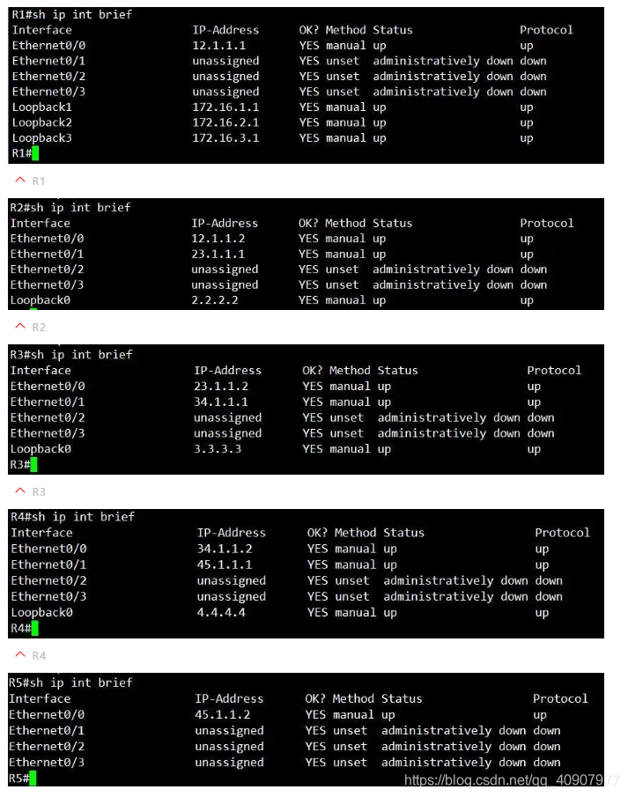Click the R2 caption label
Screen dimensions: 628x797
coord(39,327)
